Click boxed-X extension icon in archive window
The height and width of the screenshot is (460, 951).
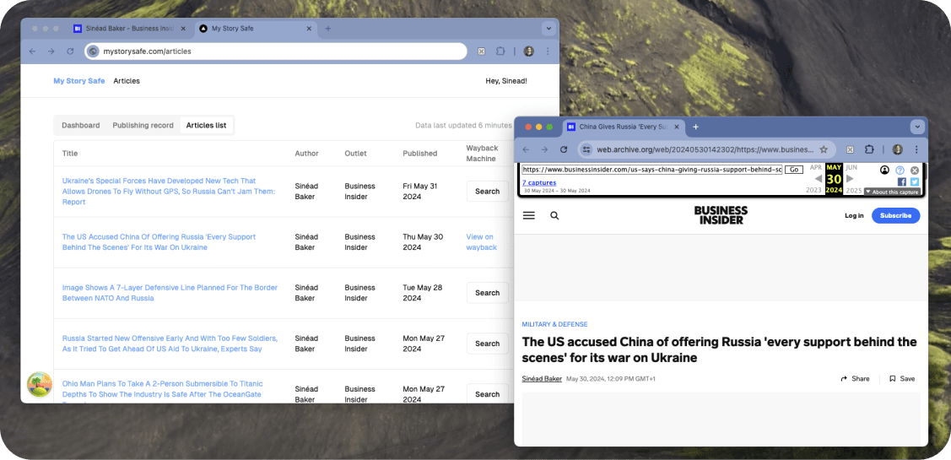[851, 149]
